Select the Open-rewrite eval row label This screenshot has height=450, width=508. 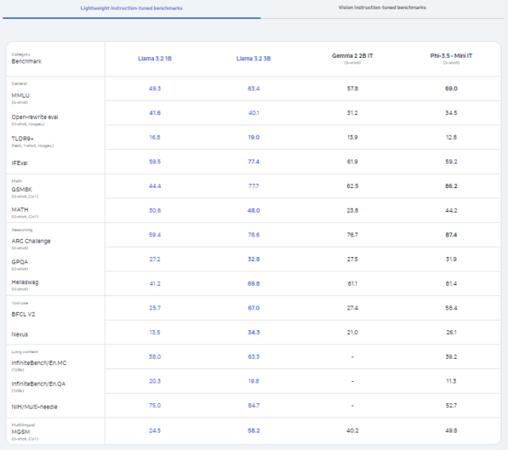tap(35, 117)
